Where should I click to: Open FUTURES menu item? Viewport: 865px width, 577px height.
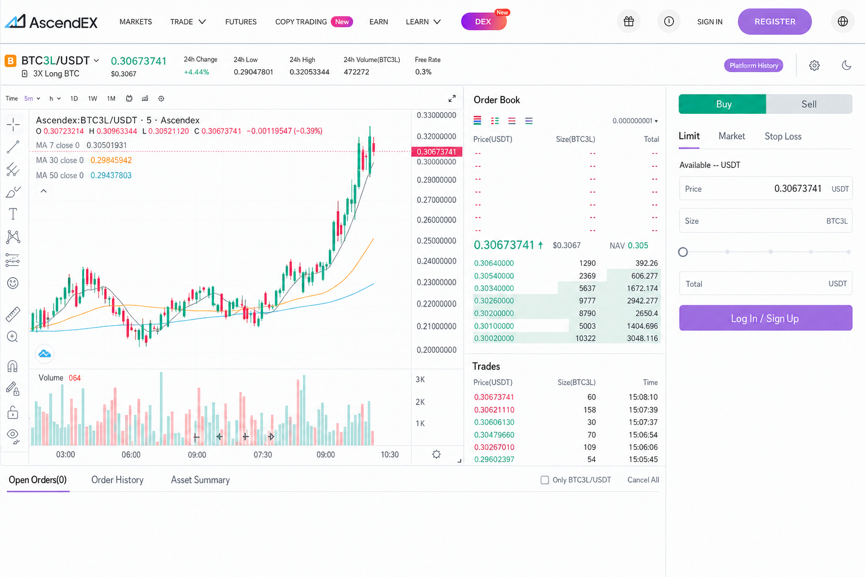tap(241, 21)
